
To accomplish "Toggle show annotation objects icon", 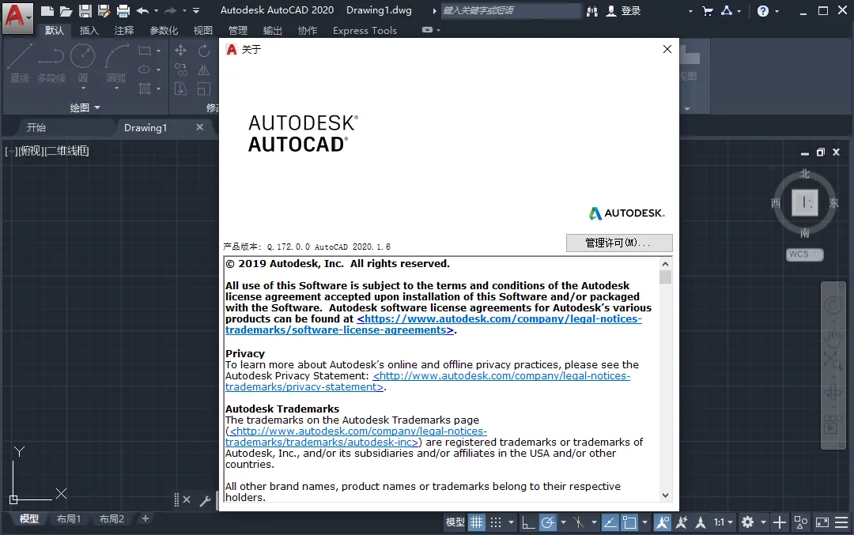I will [x=663, y=522].
